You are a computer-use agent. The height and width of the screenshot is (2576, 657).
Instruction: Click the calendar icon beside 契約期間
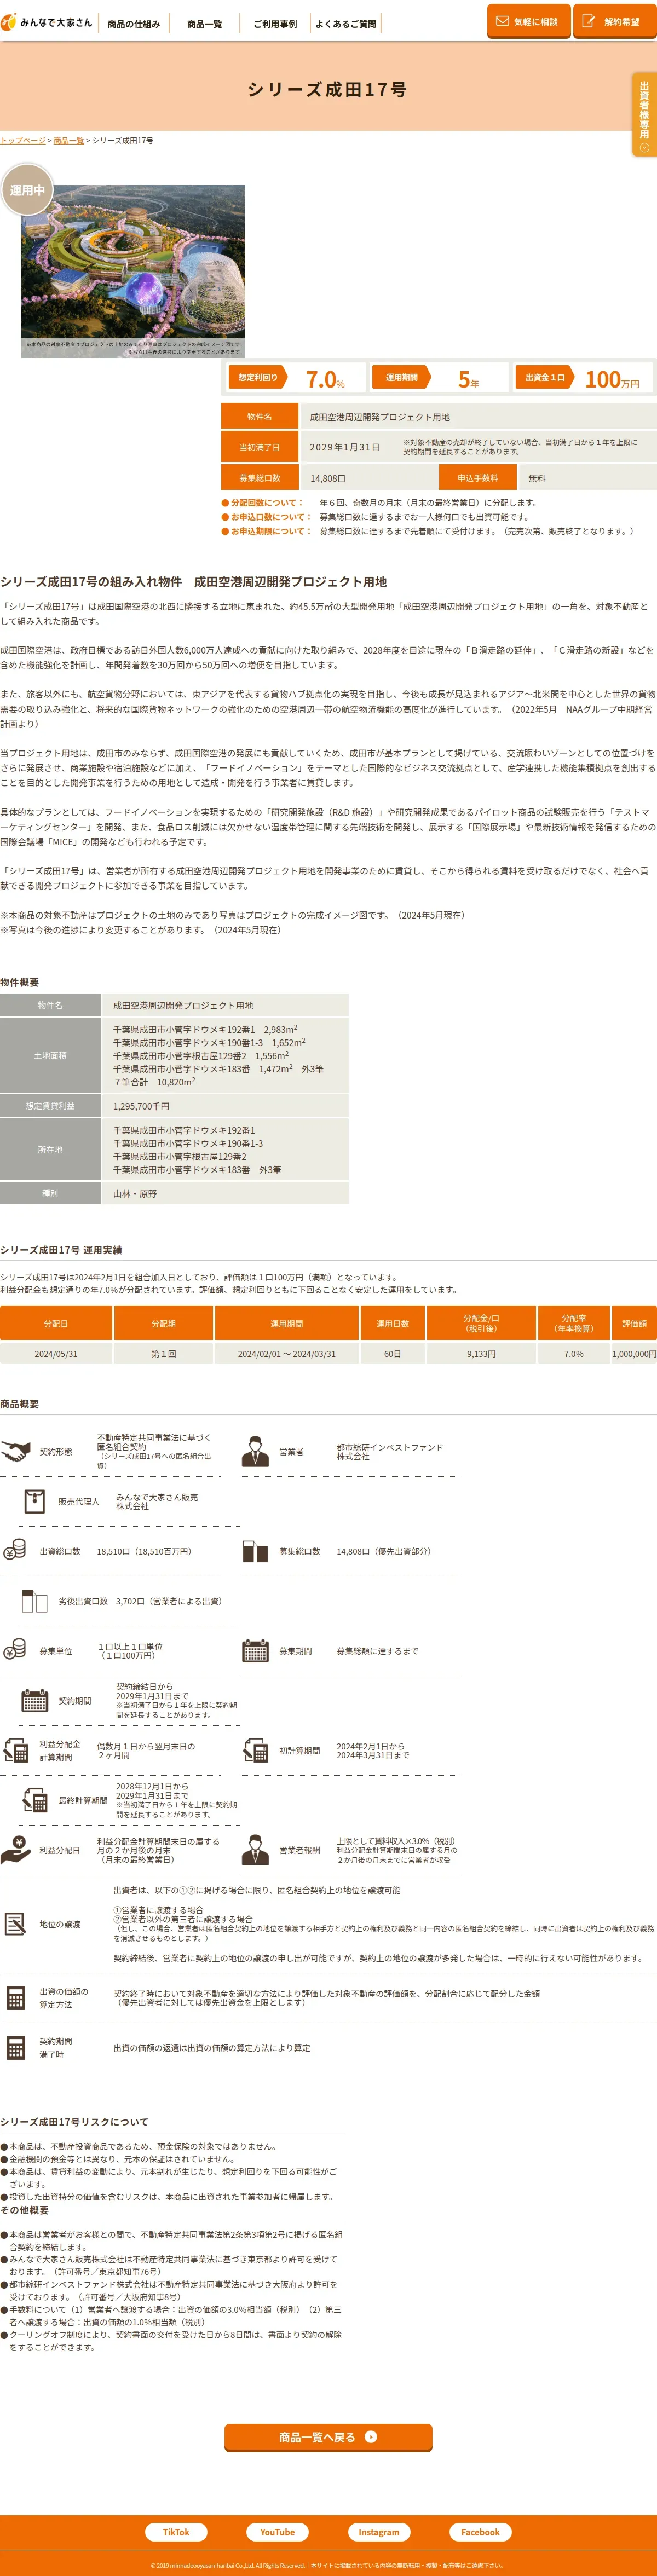(34, 1701)
